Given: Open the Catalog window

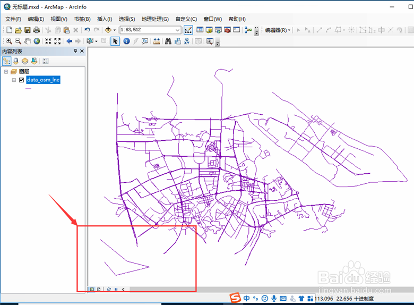Looking at the screenshot, I should (x=209, y=30).
